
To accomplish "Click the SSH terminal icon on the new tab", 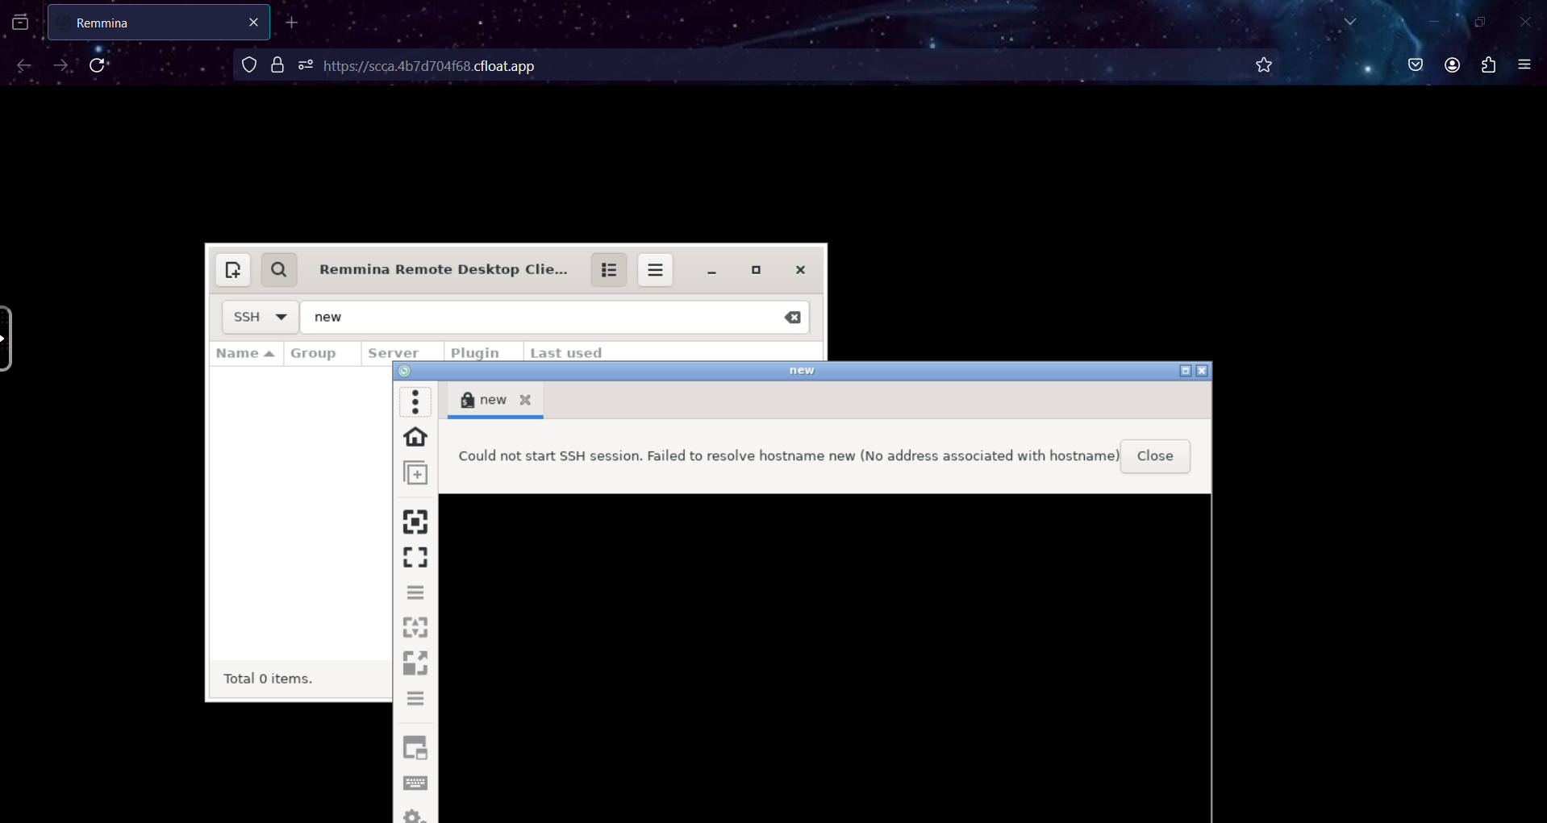I will coord(467,400).
